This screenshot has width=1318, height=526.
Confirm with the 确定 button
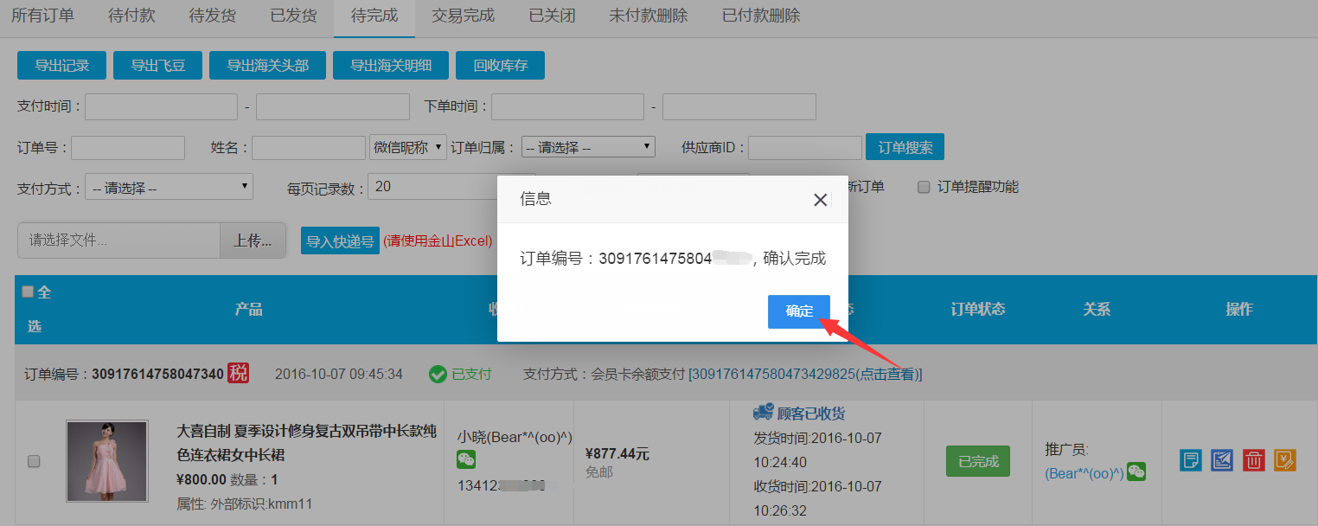coord(798,311)
